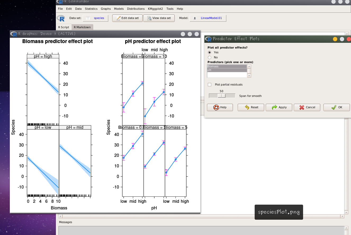Click the lifebuoy Help button

[220, 107]
